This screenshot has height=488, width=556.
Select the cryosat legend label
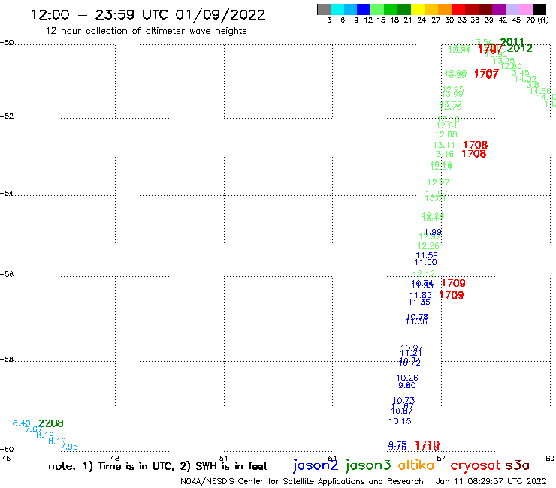pyautogui.click(x=475, y=465)
